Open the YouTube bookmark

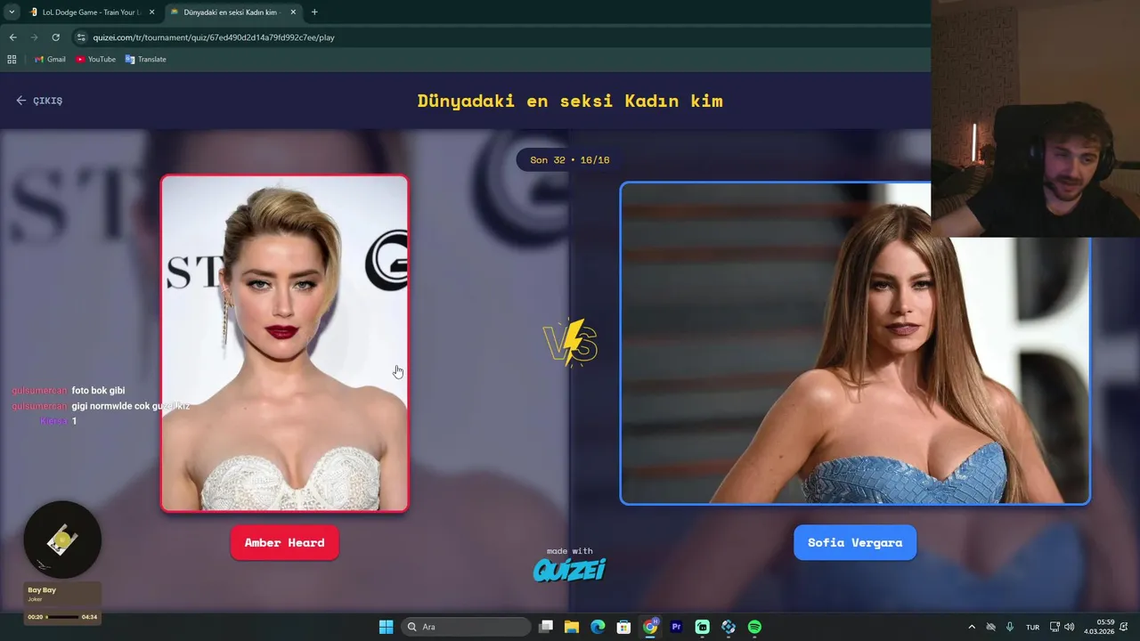pos(95,59)
